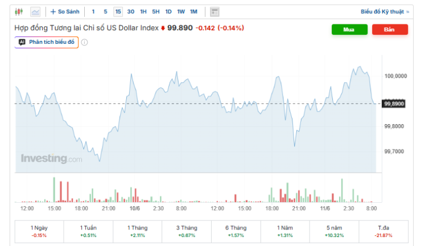The width and height of the screenshot is (421, 246).
Task: Open Biểu đồ Kỹ thuật link
Action: click(x=385, y=12)
